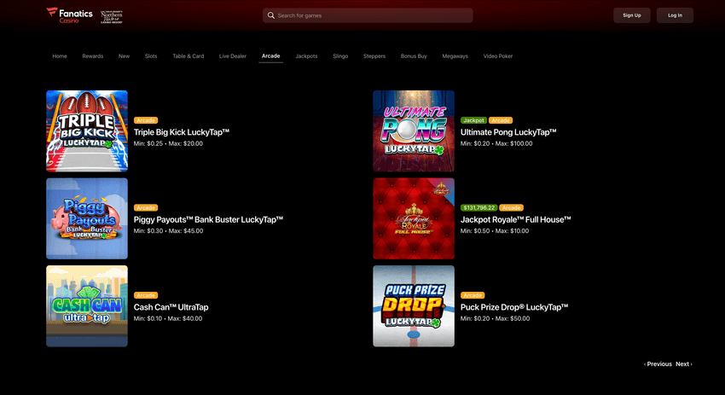
Task: Open Ultimate Pong LuckyTap thumbnail
Action: click(414, 131)
